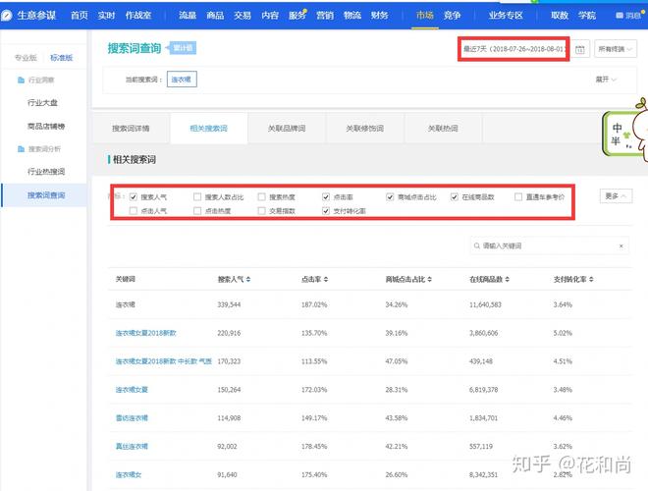Select 行业热搜词 in the sidebar
The height and width of the screenshot is (491, 648).
tap(47, 172)
